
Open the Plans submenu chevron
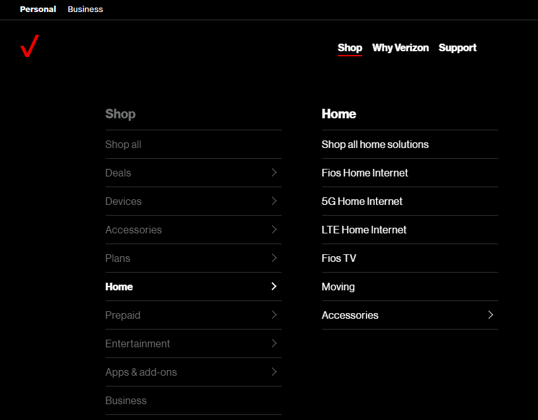[274, 258]
